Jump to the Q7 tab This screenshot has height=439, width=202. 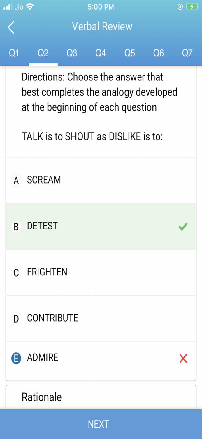(187, 53)
